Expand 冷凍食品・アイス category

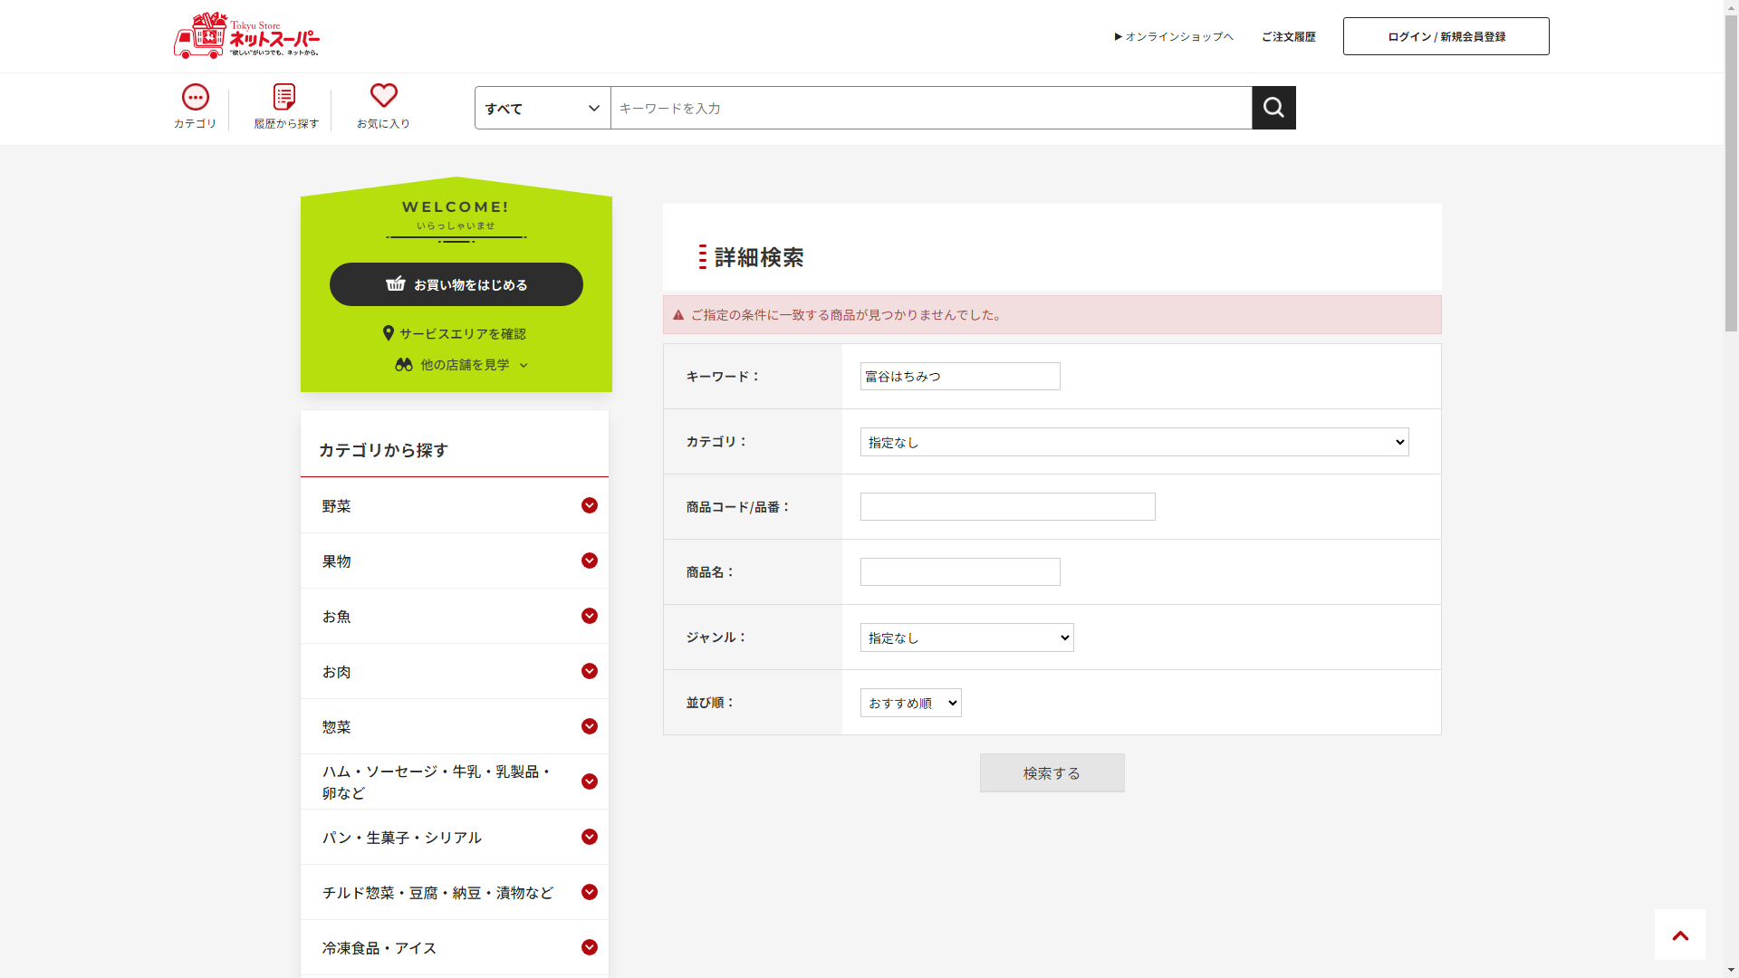coord(590,947)
